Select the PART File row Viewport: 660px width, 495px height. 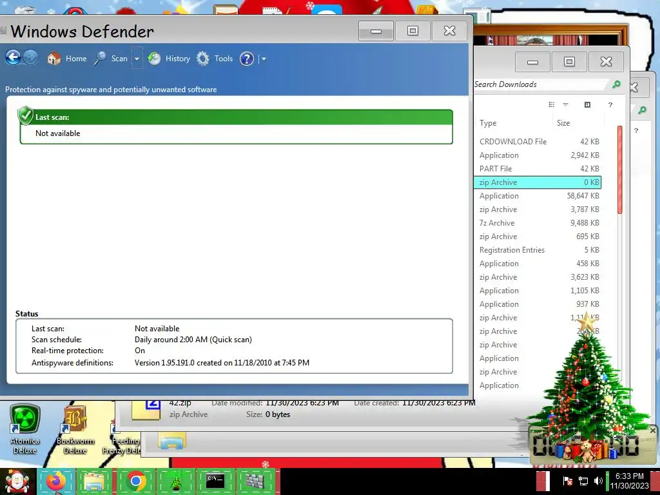[538, 169]
